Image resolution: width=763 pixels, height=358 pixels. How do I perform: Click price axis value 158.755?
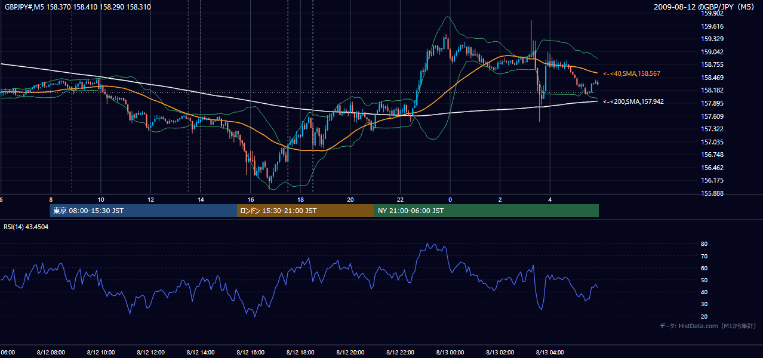(x=713, y=64)
